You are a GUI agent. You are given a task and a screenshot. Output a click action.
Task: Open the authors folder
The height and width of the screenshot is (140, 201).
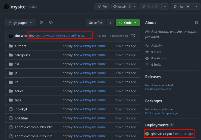pos(20,46)
